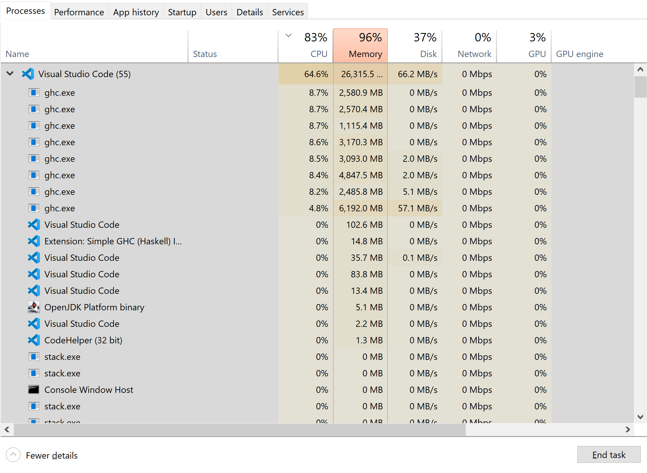Click the ghc.exe icon using 6,192.0 MB

click(x=34, y=208)
